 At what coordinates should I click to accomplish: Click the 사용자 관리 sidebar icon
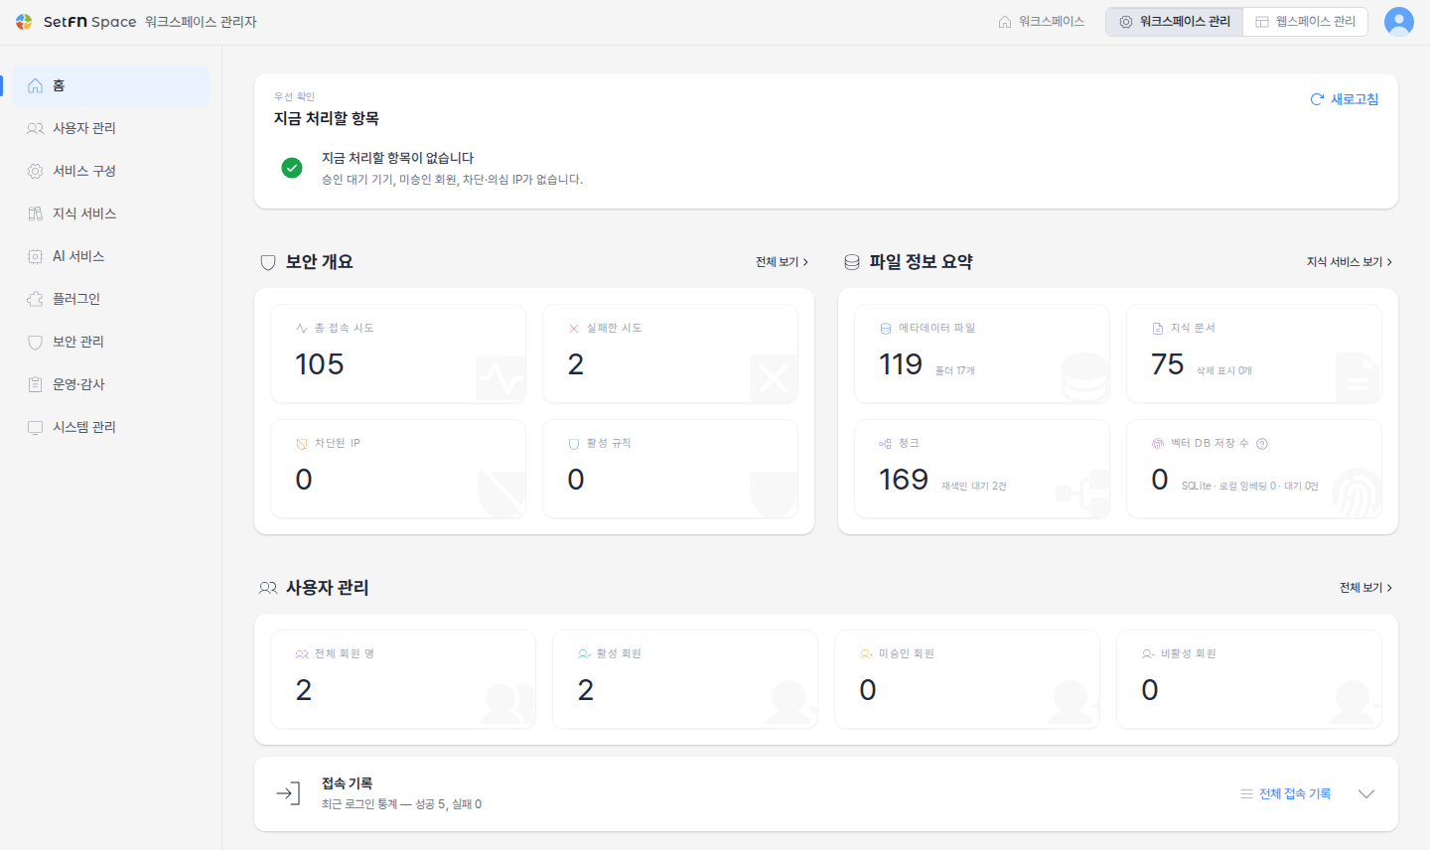coord(35,128)
